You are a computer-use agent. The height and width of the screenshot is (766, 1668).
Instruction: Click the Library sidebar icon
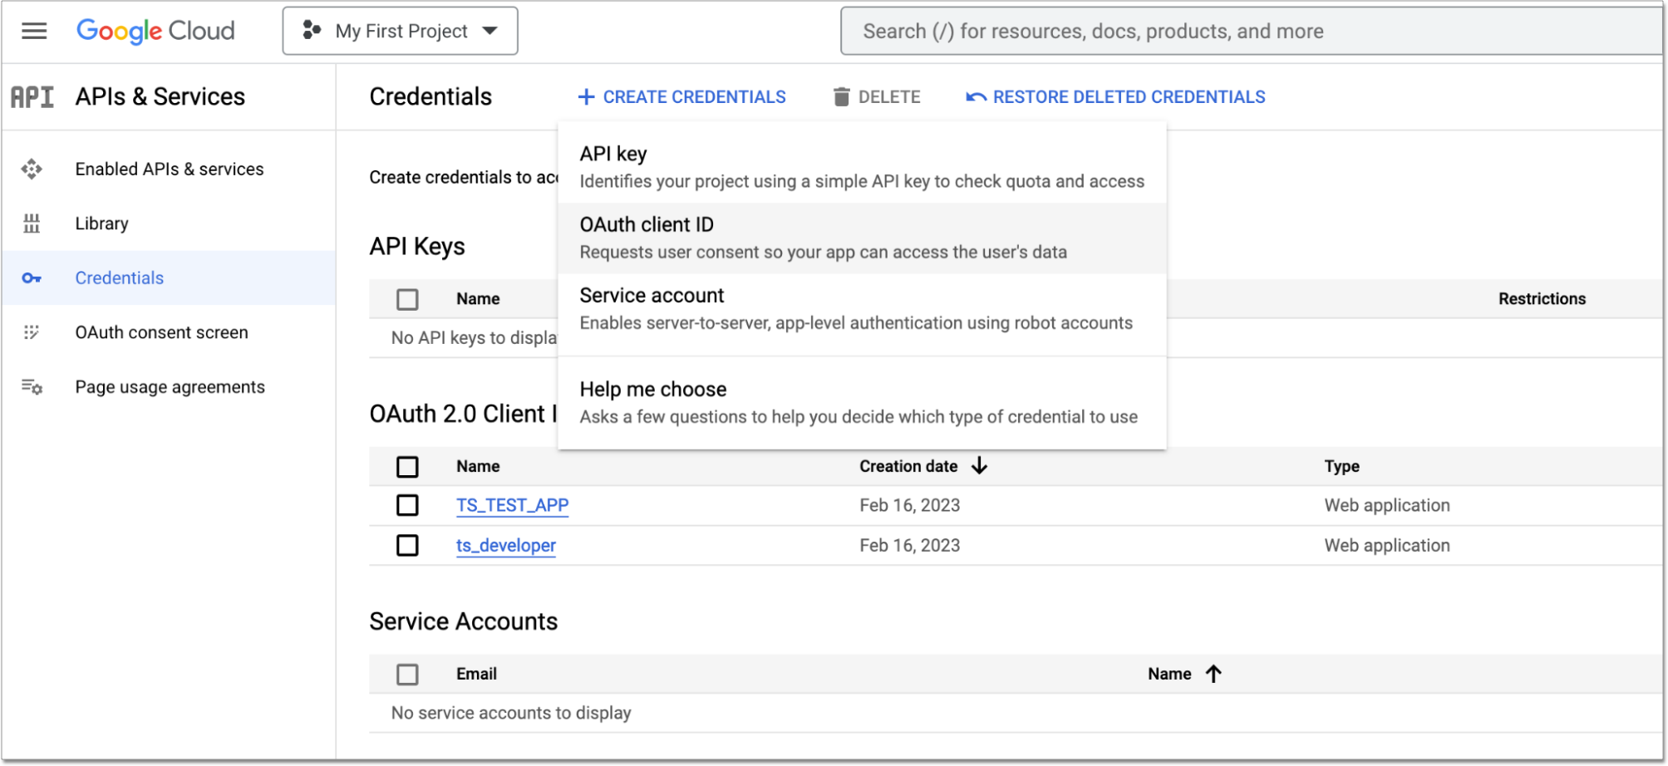(x=32, y=223)
